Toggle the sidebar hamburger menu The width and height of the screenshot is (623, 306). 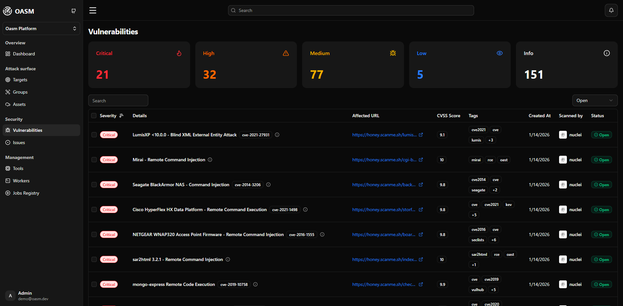click(93, 10)
